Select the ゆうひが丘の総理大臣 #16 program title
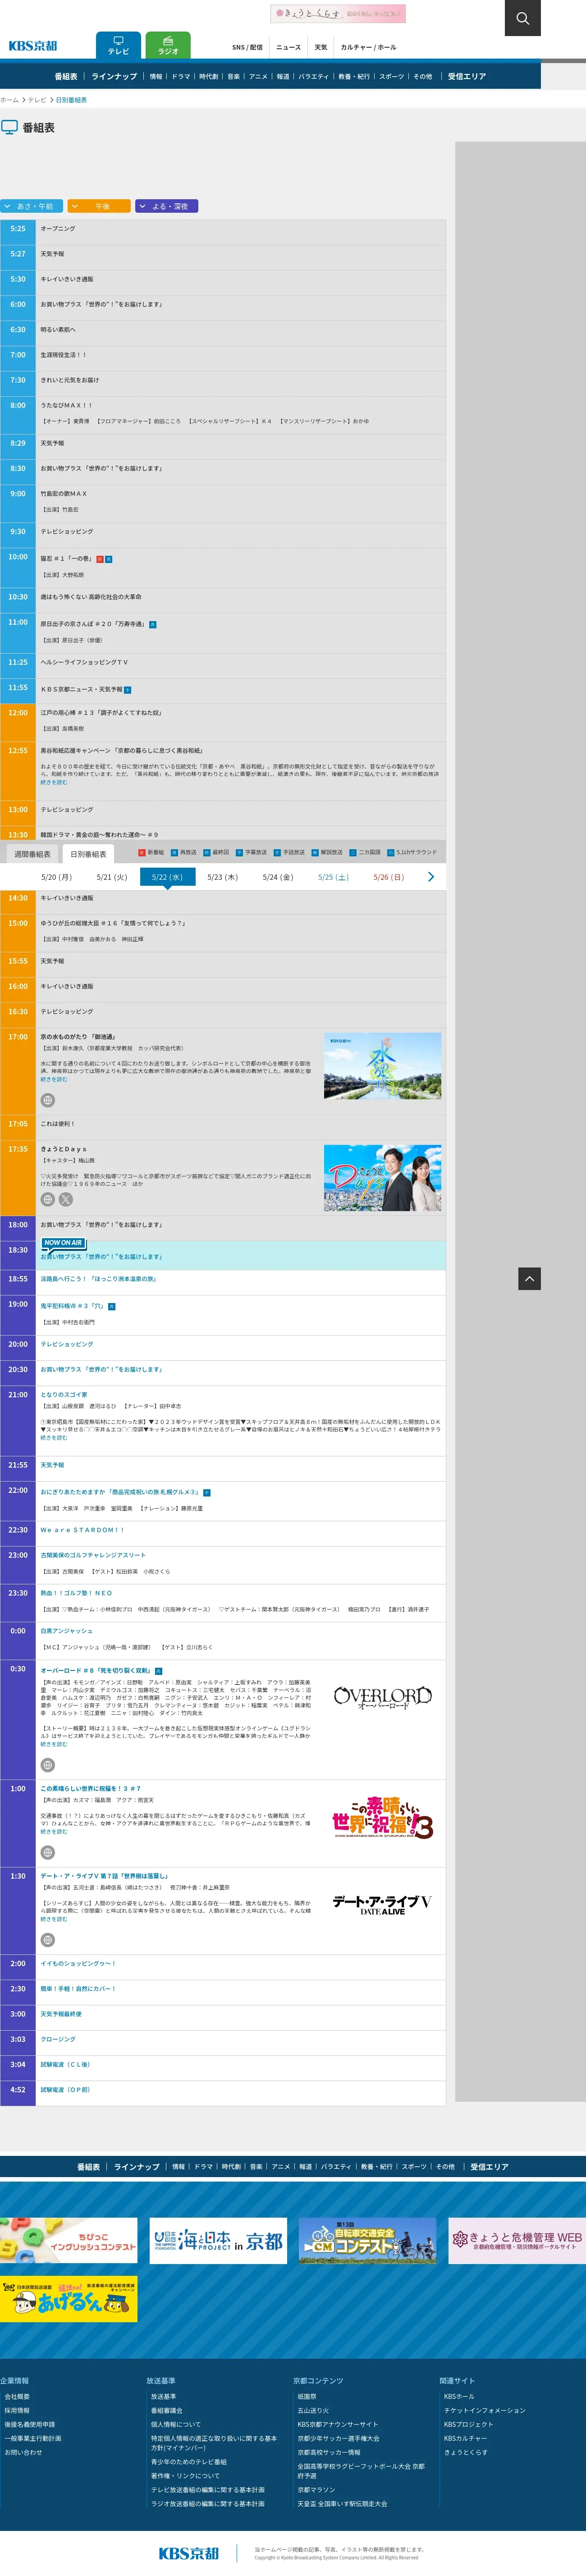 click(x=113, y=923)
